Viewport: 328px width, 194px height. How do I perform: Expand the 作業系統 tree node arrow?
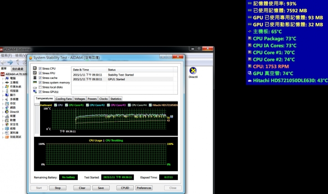pos(3,87)
